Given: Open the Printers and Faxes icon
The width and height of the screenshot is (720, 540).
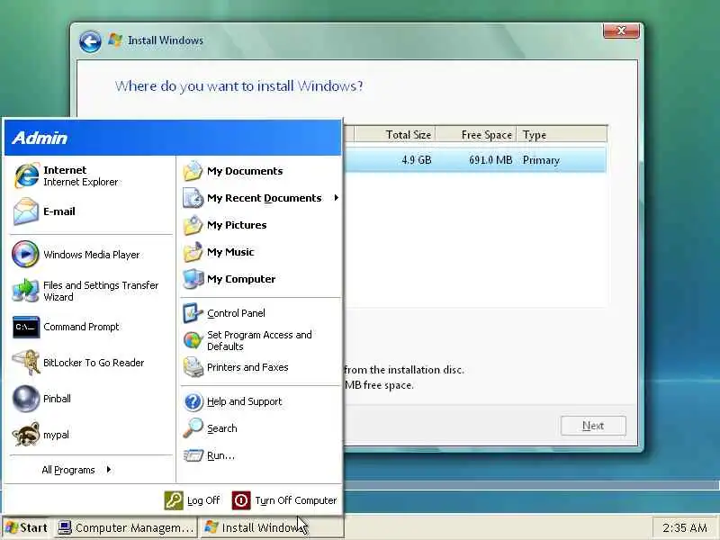Looking at the screenshot, I should (193, 367).
